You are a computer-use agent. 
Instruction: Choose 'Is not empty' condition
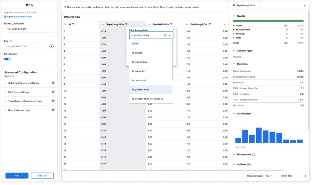click(x=140, y=62)
